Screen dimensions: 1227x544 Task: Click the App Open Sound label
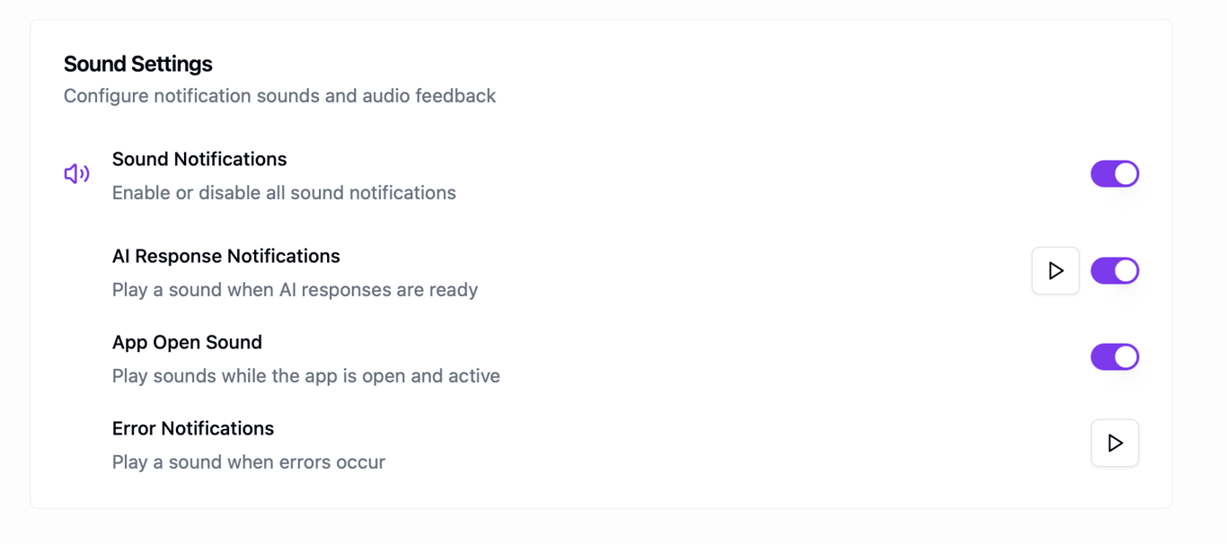click(187, 342)
